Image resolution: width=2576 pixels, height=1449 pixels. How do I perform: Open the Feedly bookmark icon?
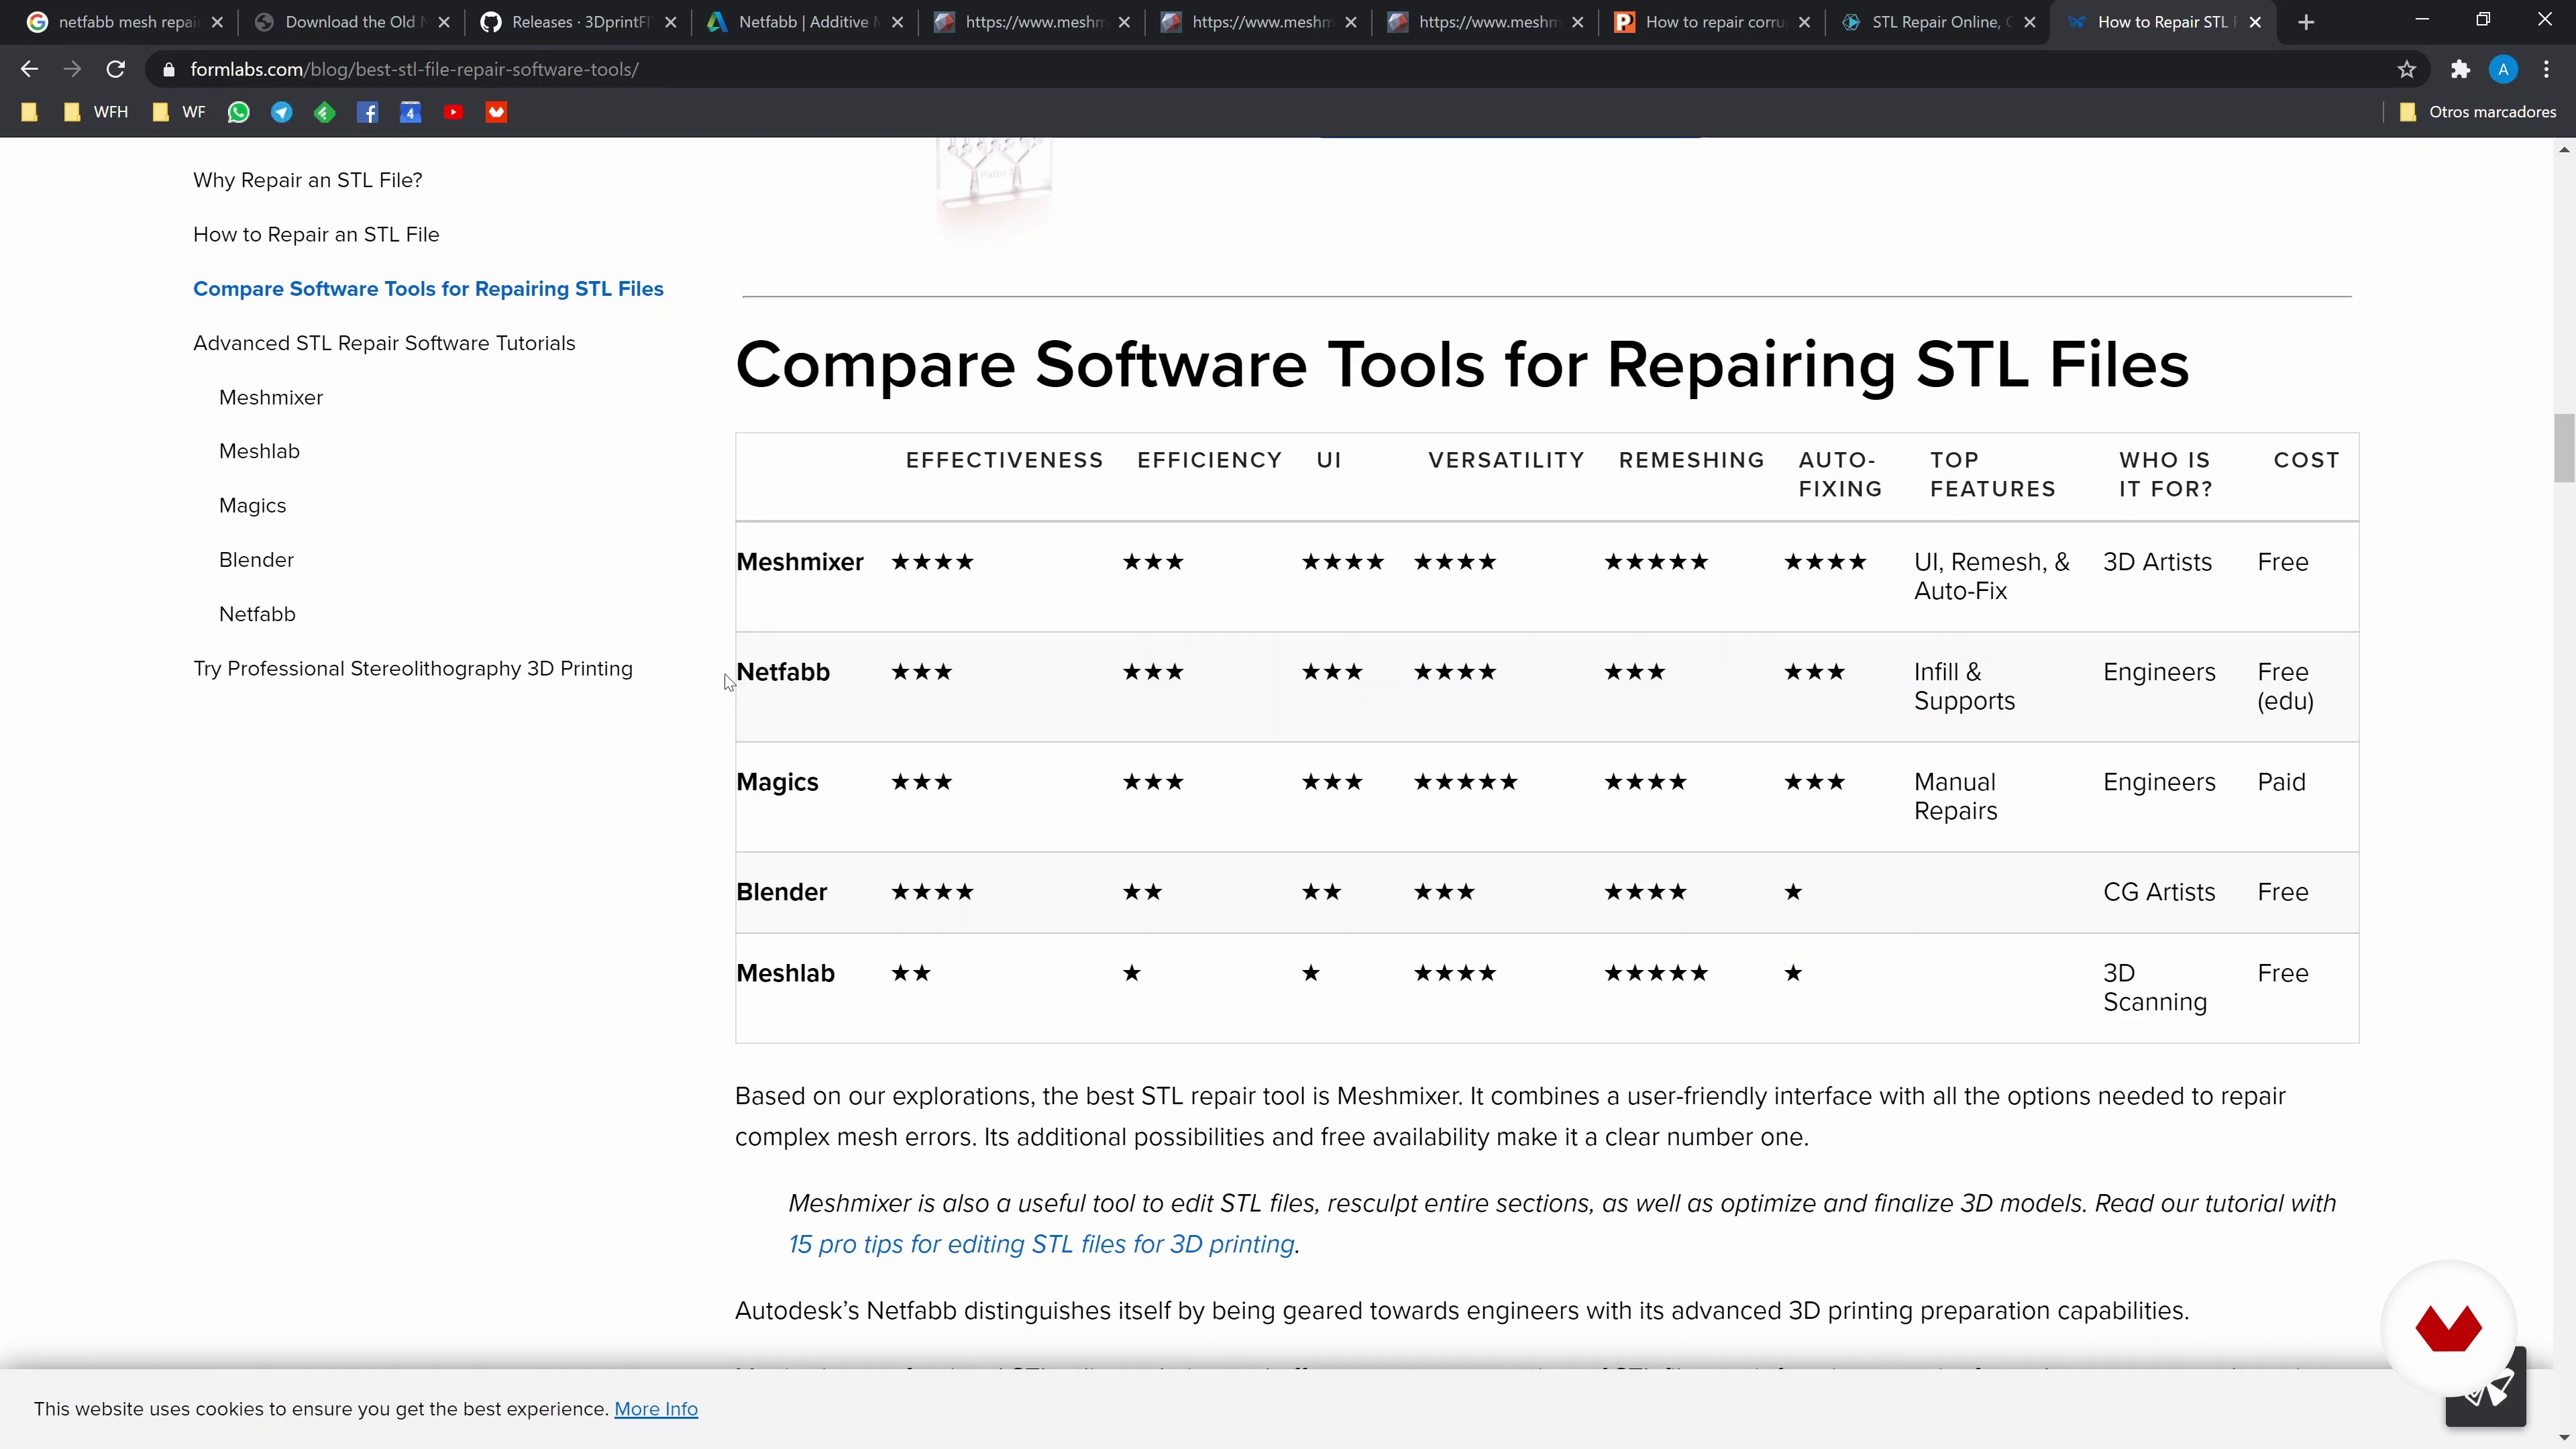point(324,112)
